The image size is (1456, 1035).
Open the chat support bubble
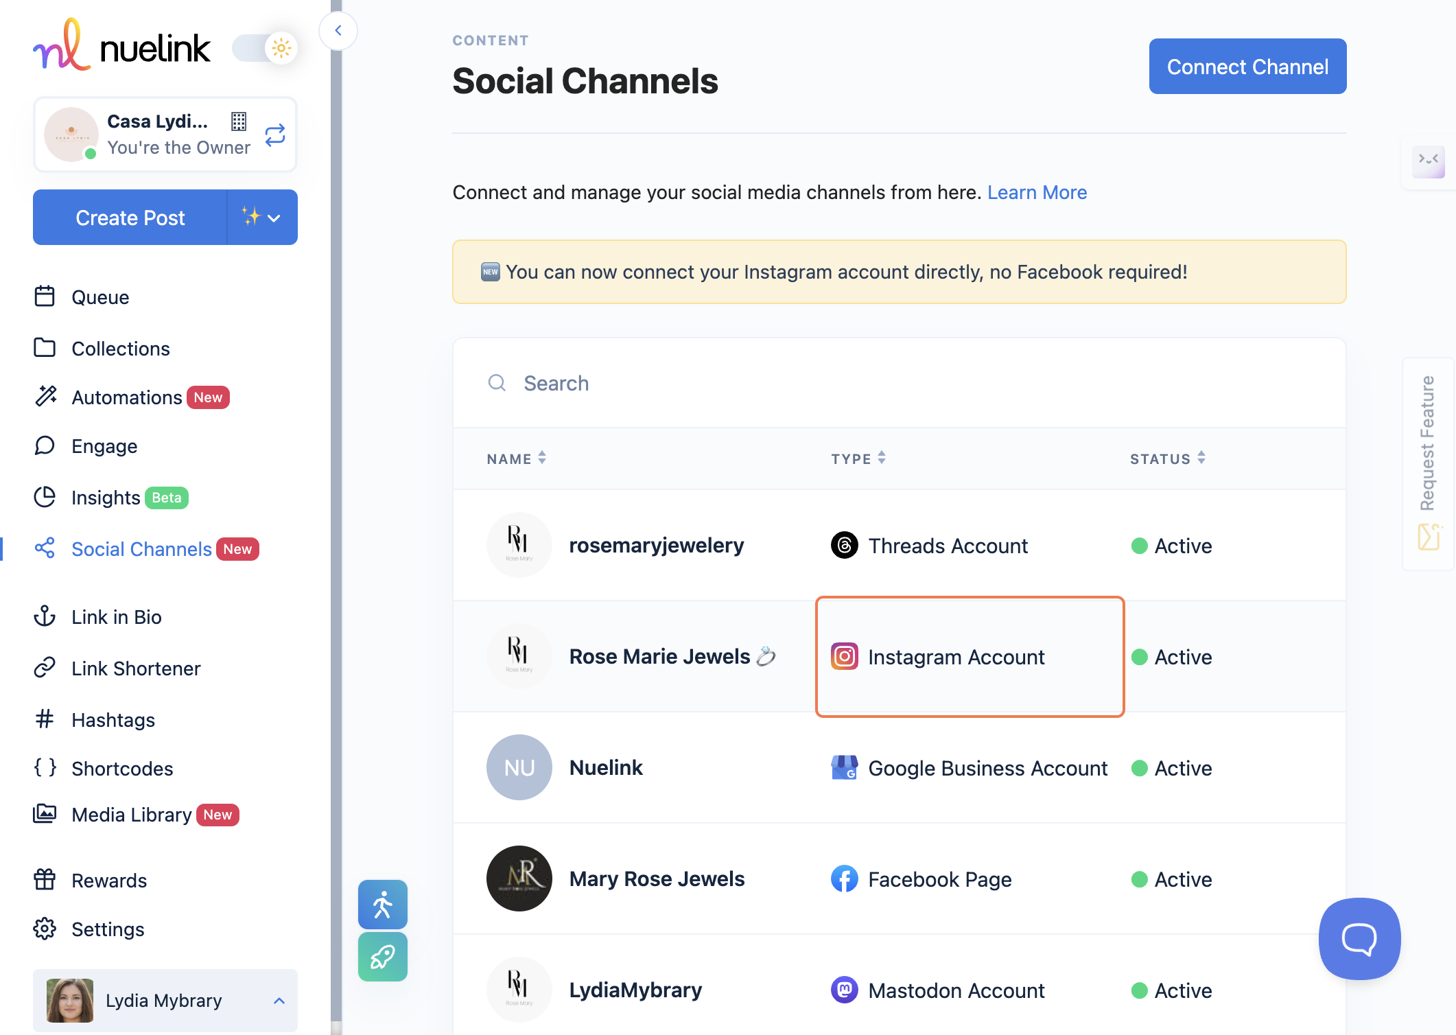(x=1359, y=938)
